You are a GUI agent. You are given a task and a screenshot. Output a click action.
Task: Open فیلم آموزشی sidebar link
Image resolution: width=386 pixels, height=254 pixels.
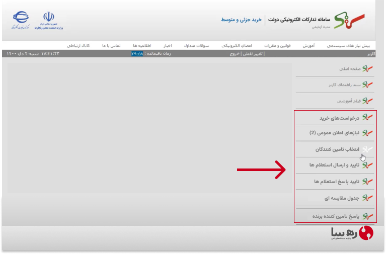[x=349, y=101]
